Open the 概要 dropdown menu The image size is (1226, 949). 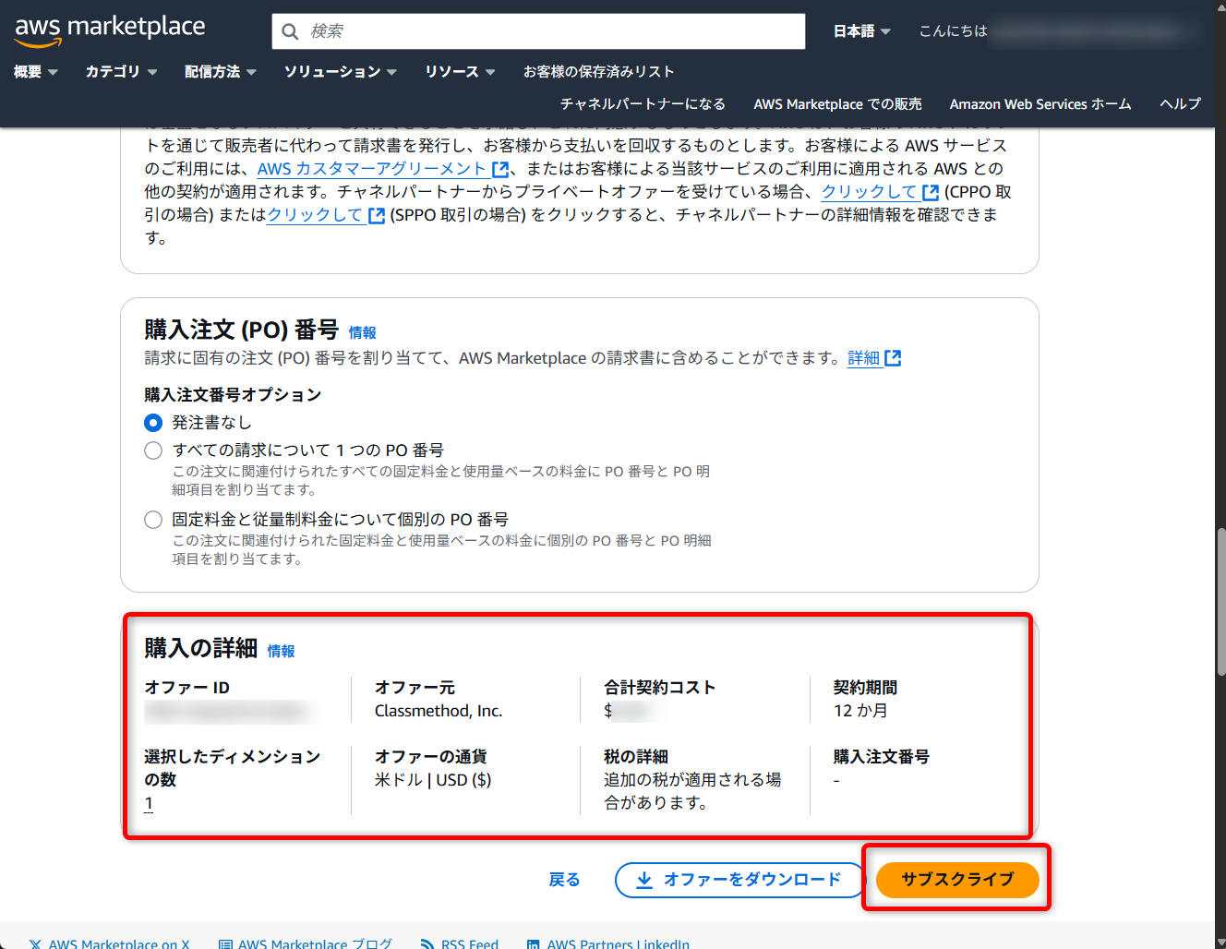36,71
